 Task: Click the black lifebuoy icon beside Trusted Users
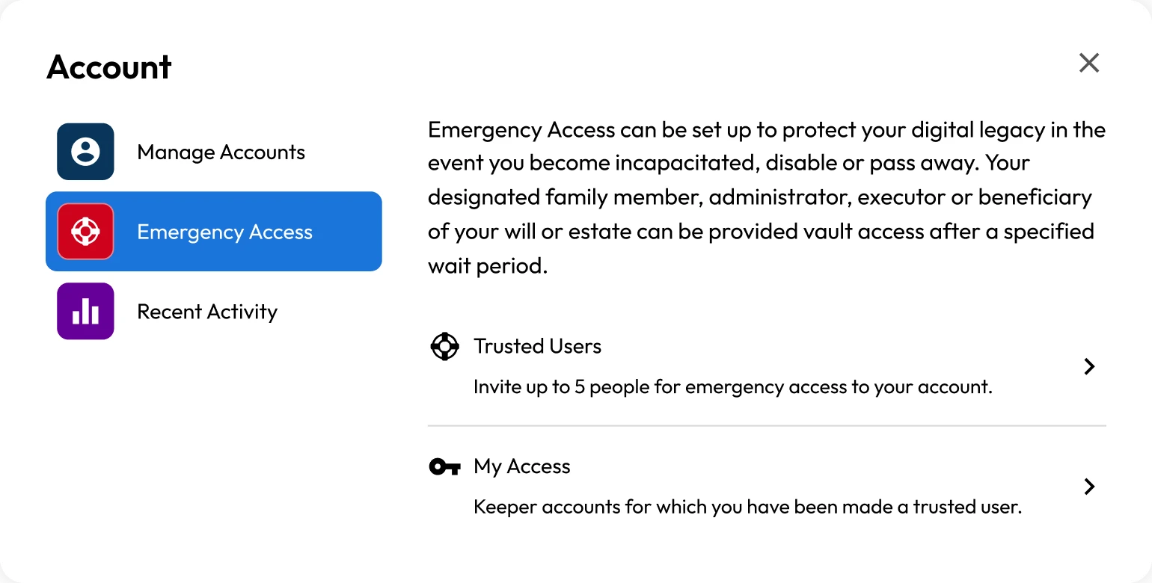445,346
